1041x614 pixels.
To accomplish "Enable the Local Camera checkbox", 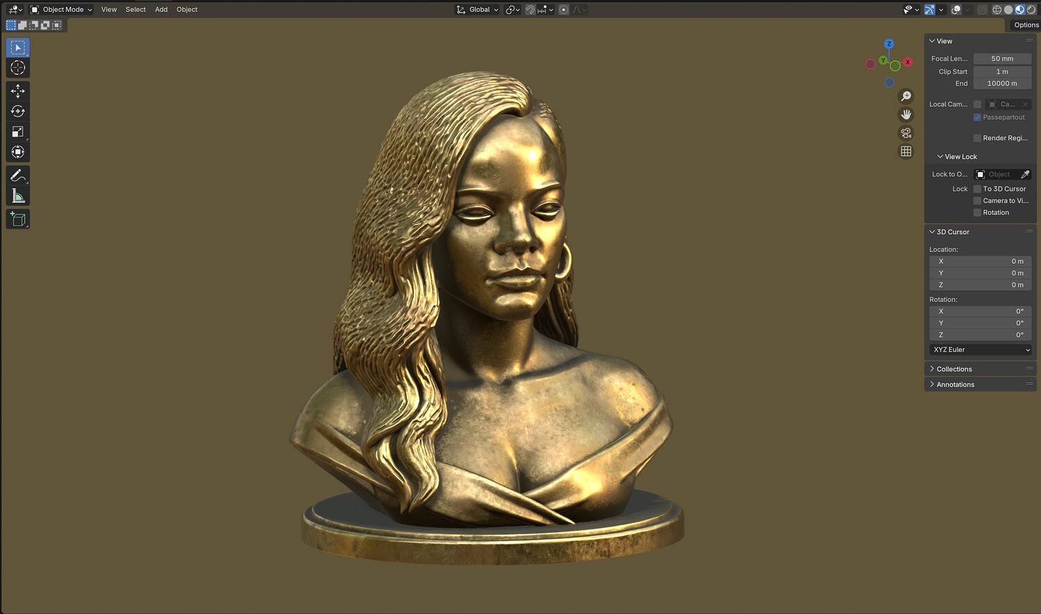I will point(977,104).
